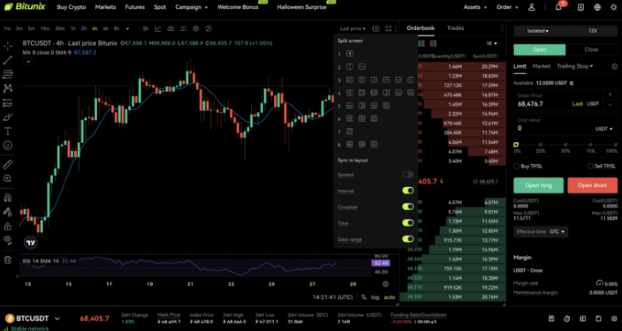622x331 pixels.
Task: Select the crosshair cursor tool
Action: tap(8, 46)
